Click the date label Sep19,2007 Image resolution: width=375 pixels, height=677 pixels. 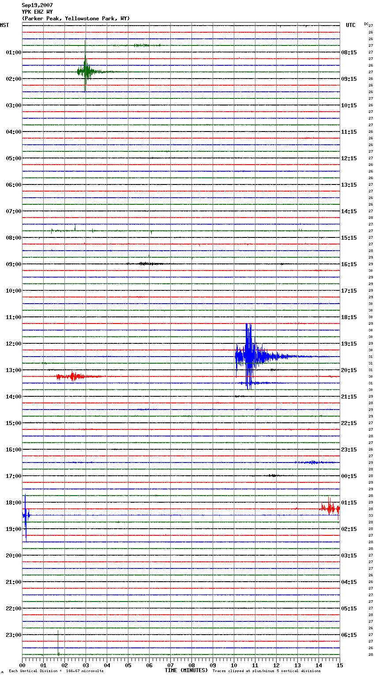pyautogui.click(x=37, y=5)
